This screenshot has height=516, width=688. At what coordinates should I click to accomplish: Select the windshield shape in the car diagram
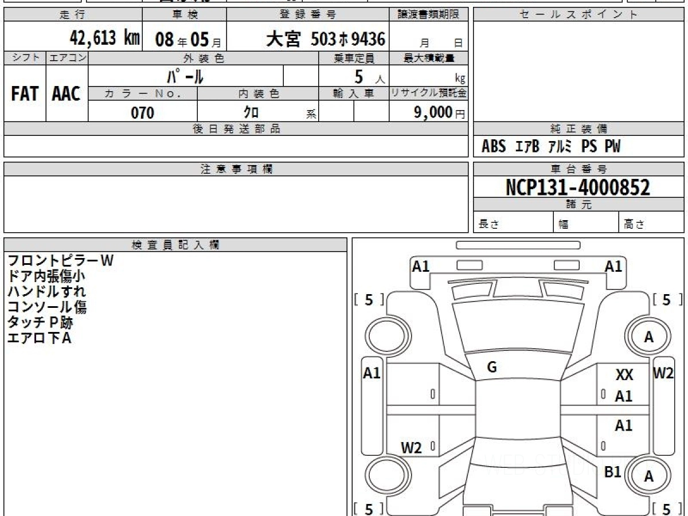(514, 328)
